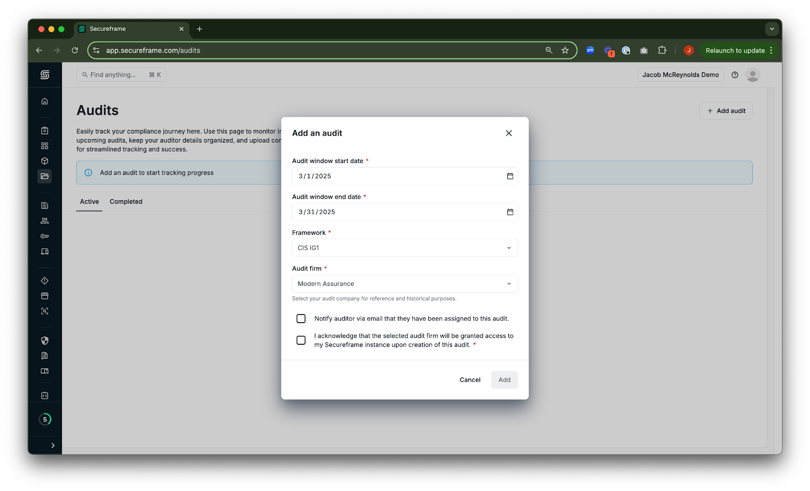This screenshot has width=810, height=491.
Task: Click the Secureframe logo in sidebar
Action: 45,75
